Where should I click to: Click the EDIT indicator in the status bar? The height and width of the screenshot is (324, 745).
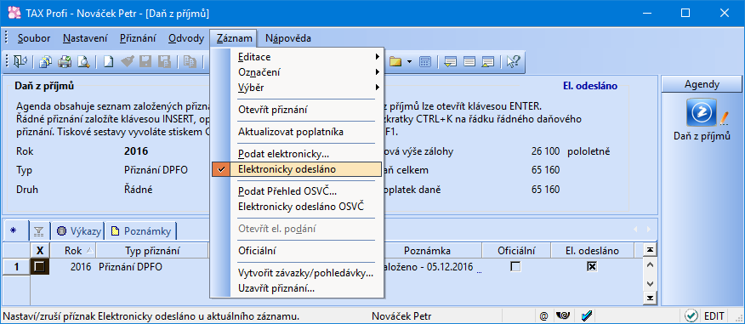[714, 316]
